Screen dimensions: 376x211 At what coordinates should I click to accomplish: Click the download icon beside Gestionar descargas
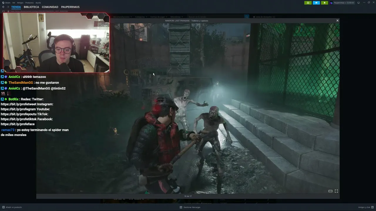click(x=181, y=207)
